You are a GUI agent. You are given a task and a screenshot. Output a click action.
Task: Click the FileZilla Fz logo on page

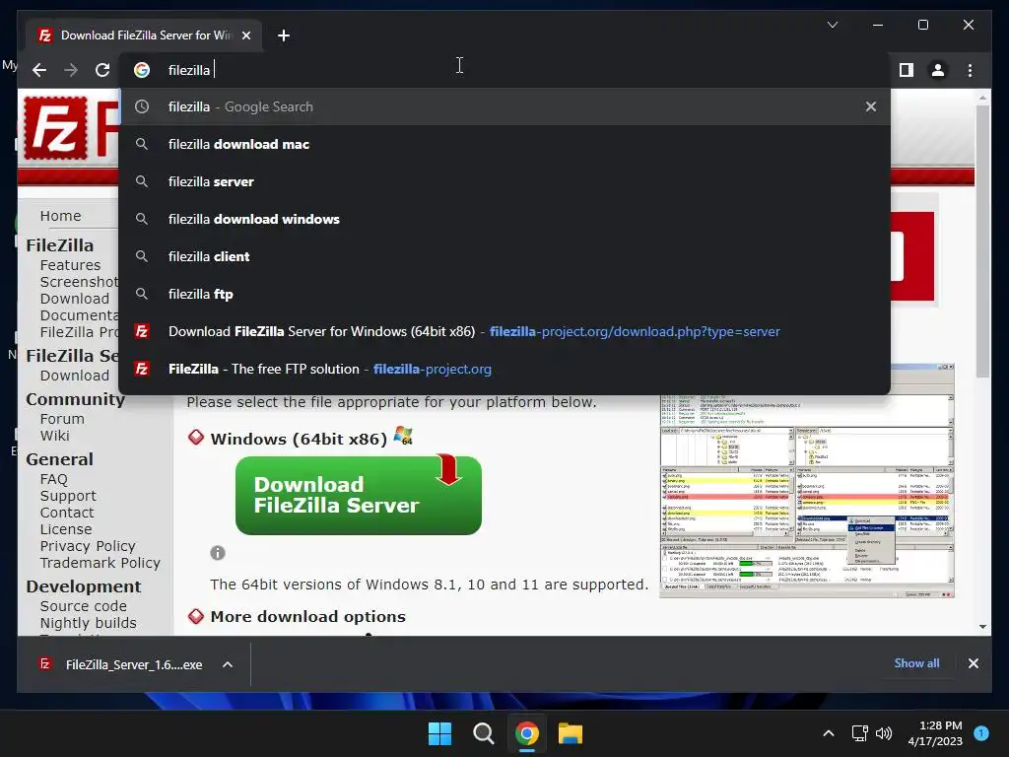pyautogui.click(x=55, y=127)
